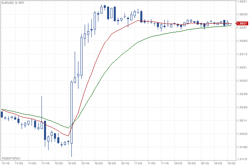249x166 pixels.
Task: Select price level 1.3526 on axis
Action: click(x=242, y=107)
